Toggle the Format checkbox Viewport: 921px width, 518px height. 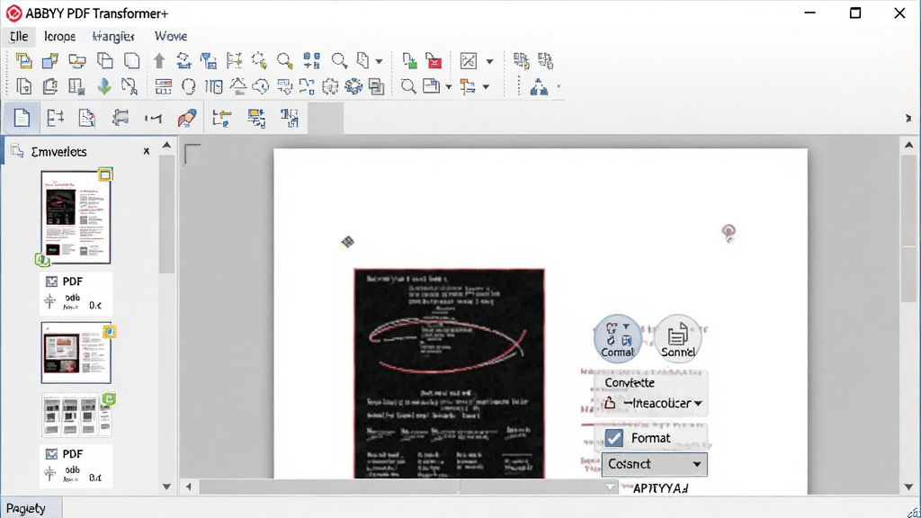[x=614, y=438]
